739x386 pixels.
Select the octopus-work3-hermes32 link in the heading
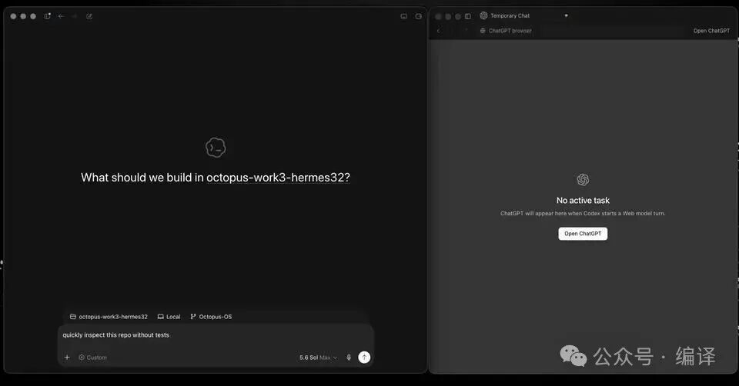coord(278,178)
